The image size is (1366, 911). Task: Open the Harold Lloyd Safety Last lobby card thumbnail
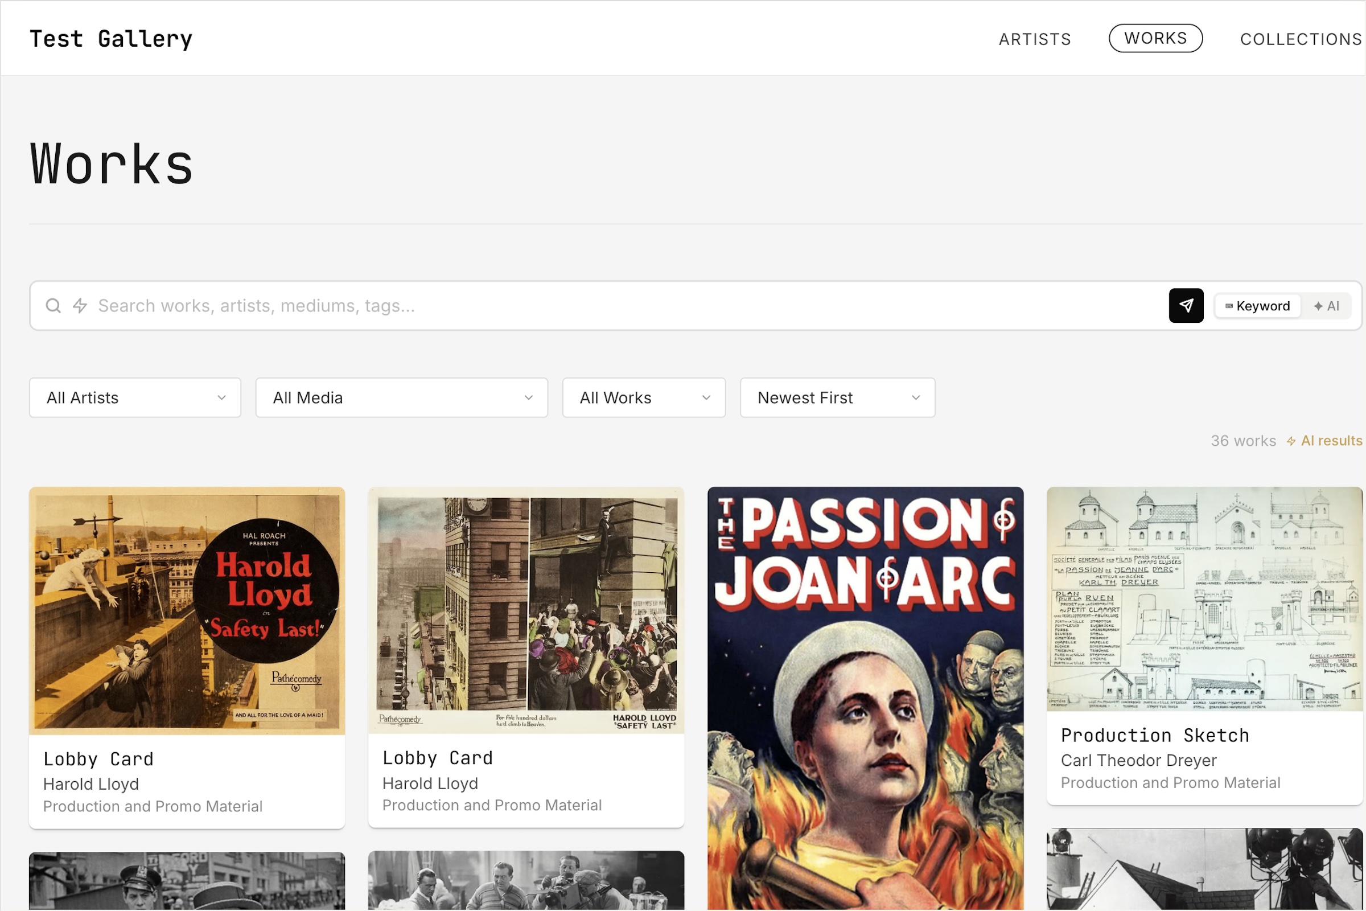click(x=187, y=610)
